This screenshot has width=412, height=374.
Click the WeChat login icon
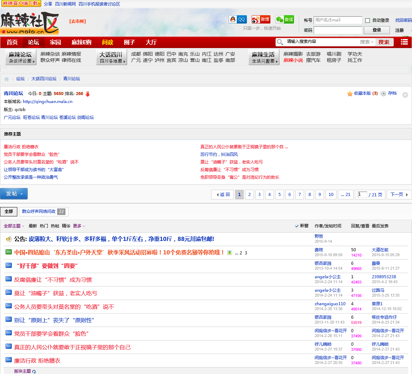click(x=285, y=20)
